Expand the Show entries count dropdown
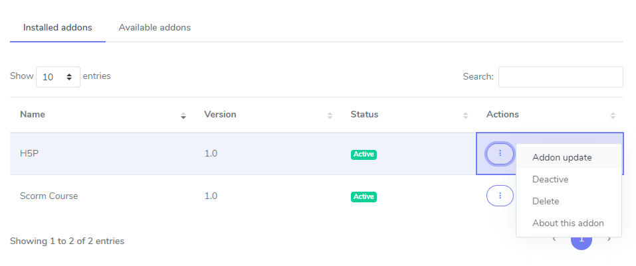636x266 pixels. pyautogui.click(x=58, y=77)
